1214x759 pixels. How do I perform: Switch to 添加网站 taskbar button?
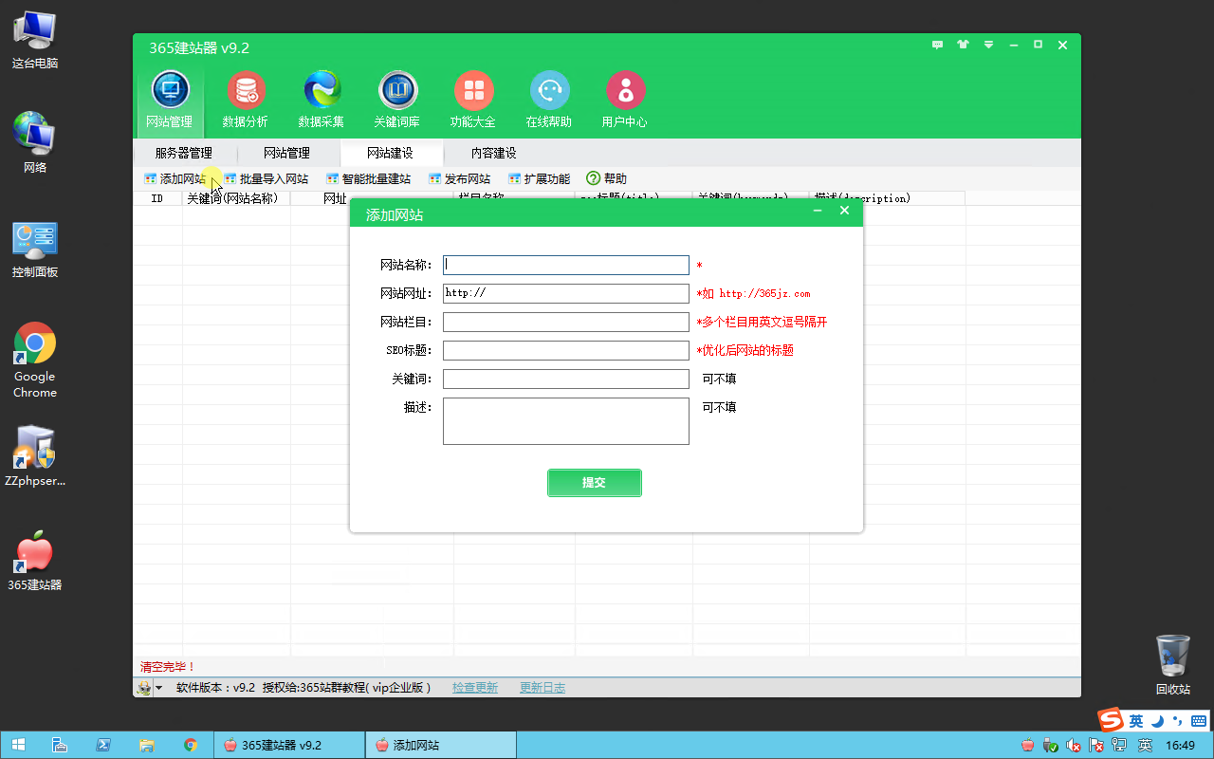click(x=441, y=745)
